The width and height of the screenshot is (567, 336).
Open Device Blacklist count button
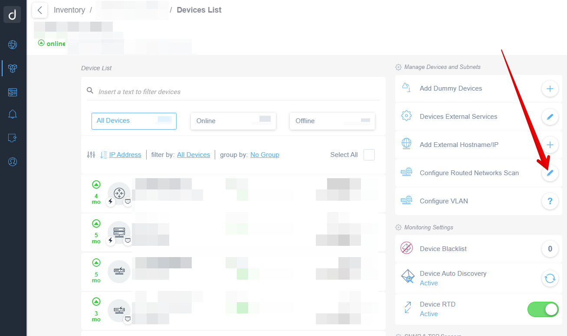(550, 249)
